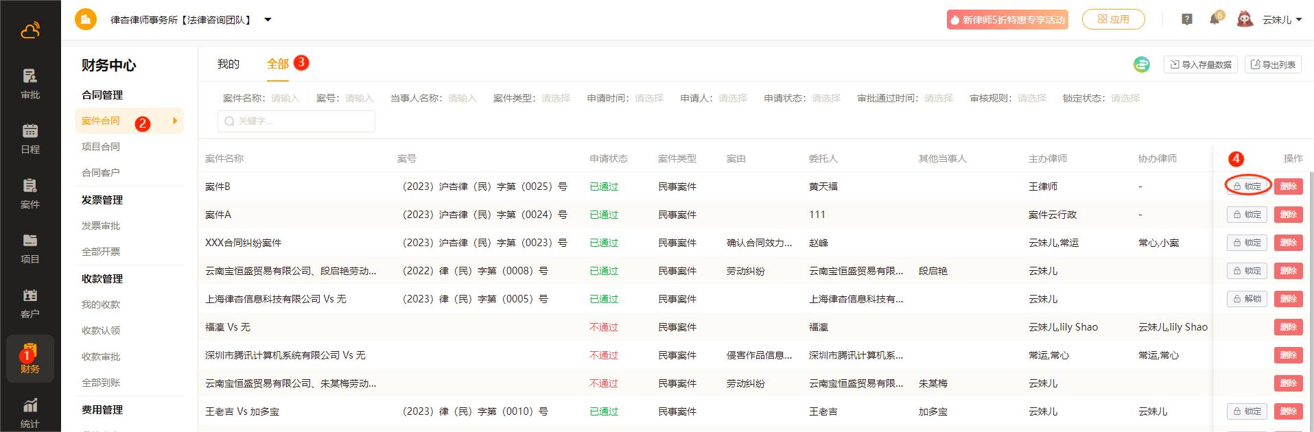Expand the law firm team switcher dropdown

pyautogui.click(x=268, y=20)
